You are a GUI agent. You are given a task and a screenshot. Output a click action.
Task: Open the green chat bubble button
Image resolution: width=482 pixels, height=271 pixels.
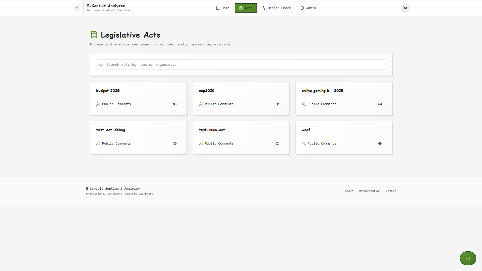coord(468,258)
